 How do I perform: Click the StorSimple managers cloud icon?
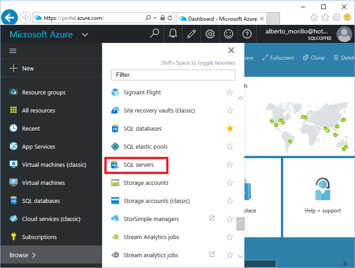[115, 219]
